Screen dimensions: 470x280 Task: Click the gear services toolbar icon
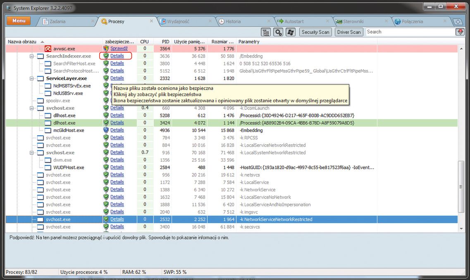[278, 32]
